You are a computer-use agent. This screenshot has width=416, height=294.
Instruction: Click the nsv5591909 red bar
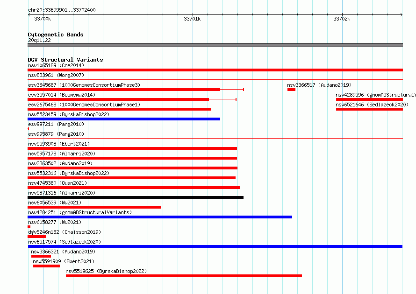(x=46, y=266)
